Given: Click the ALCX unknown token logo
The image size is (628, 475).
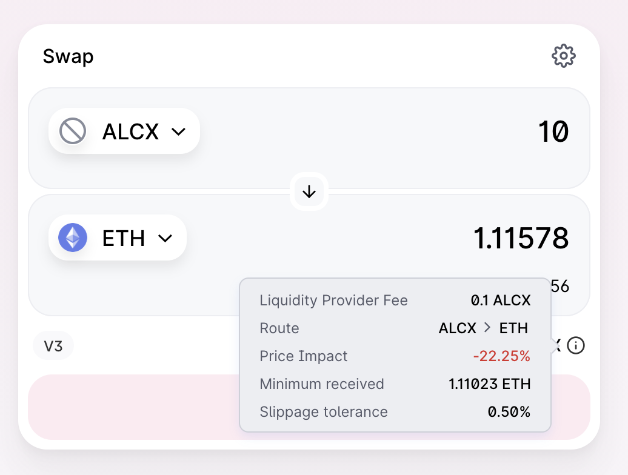Looking at the screenshot, I should pos(73,131).
